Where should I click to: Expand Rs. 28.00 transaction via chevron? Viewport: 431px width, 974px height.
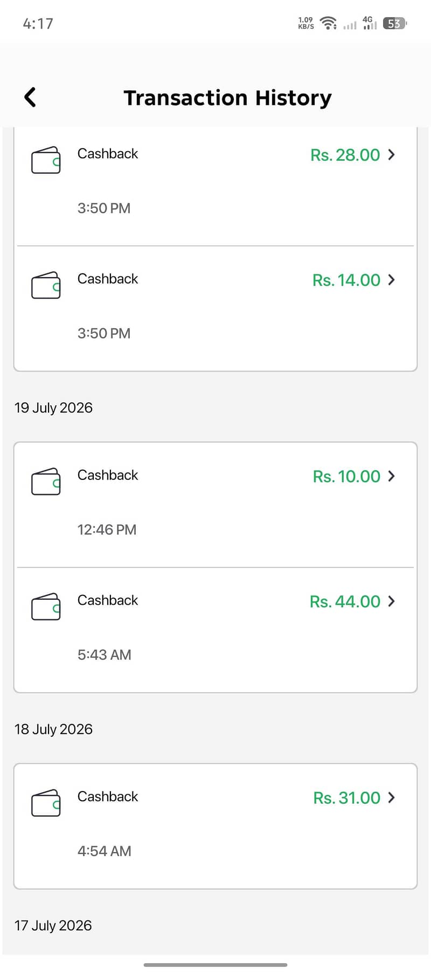(392, 154)
